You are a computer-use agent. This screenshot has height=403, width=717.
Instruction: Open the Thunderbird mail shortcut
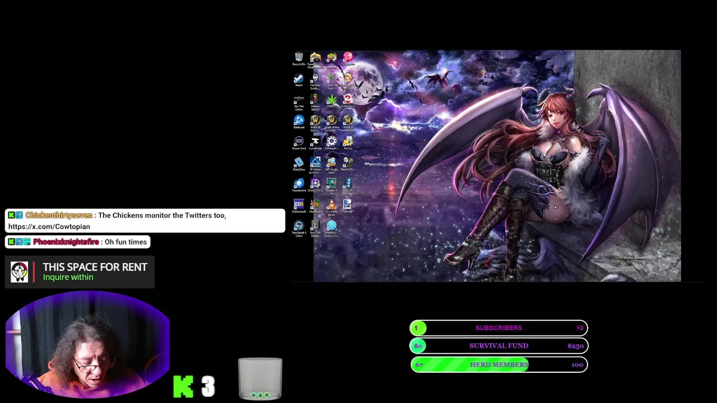pos(299,185)
